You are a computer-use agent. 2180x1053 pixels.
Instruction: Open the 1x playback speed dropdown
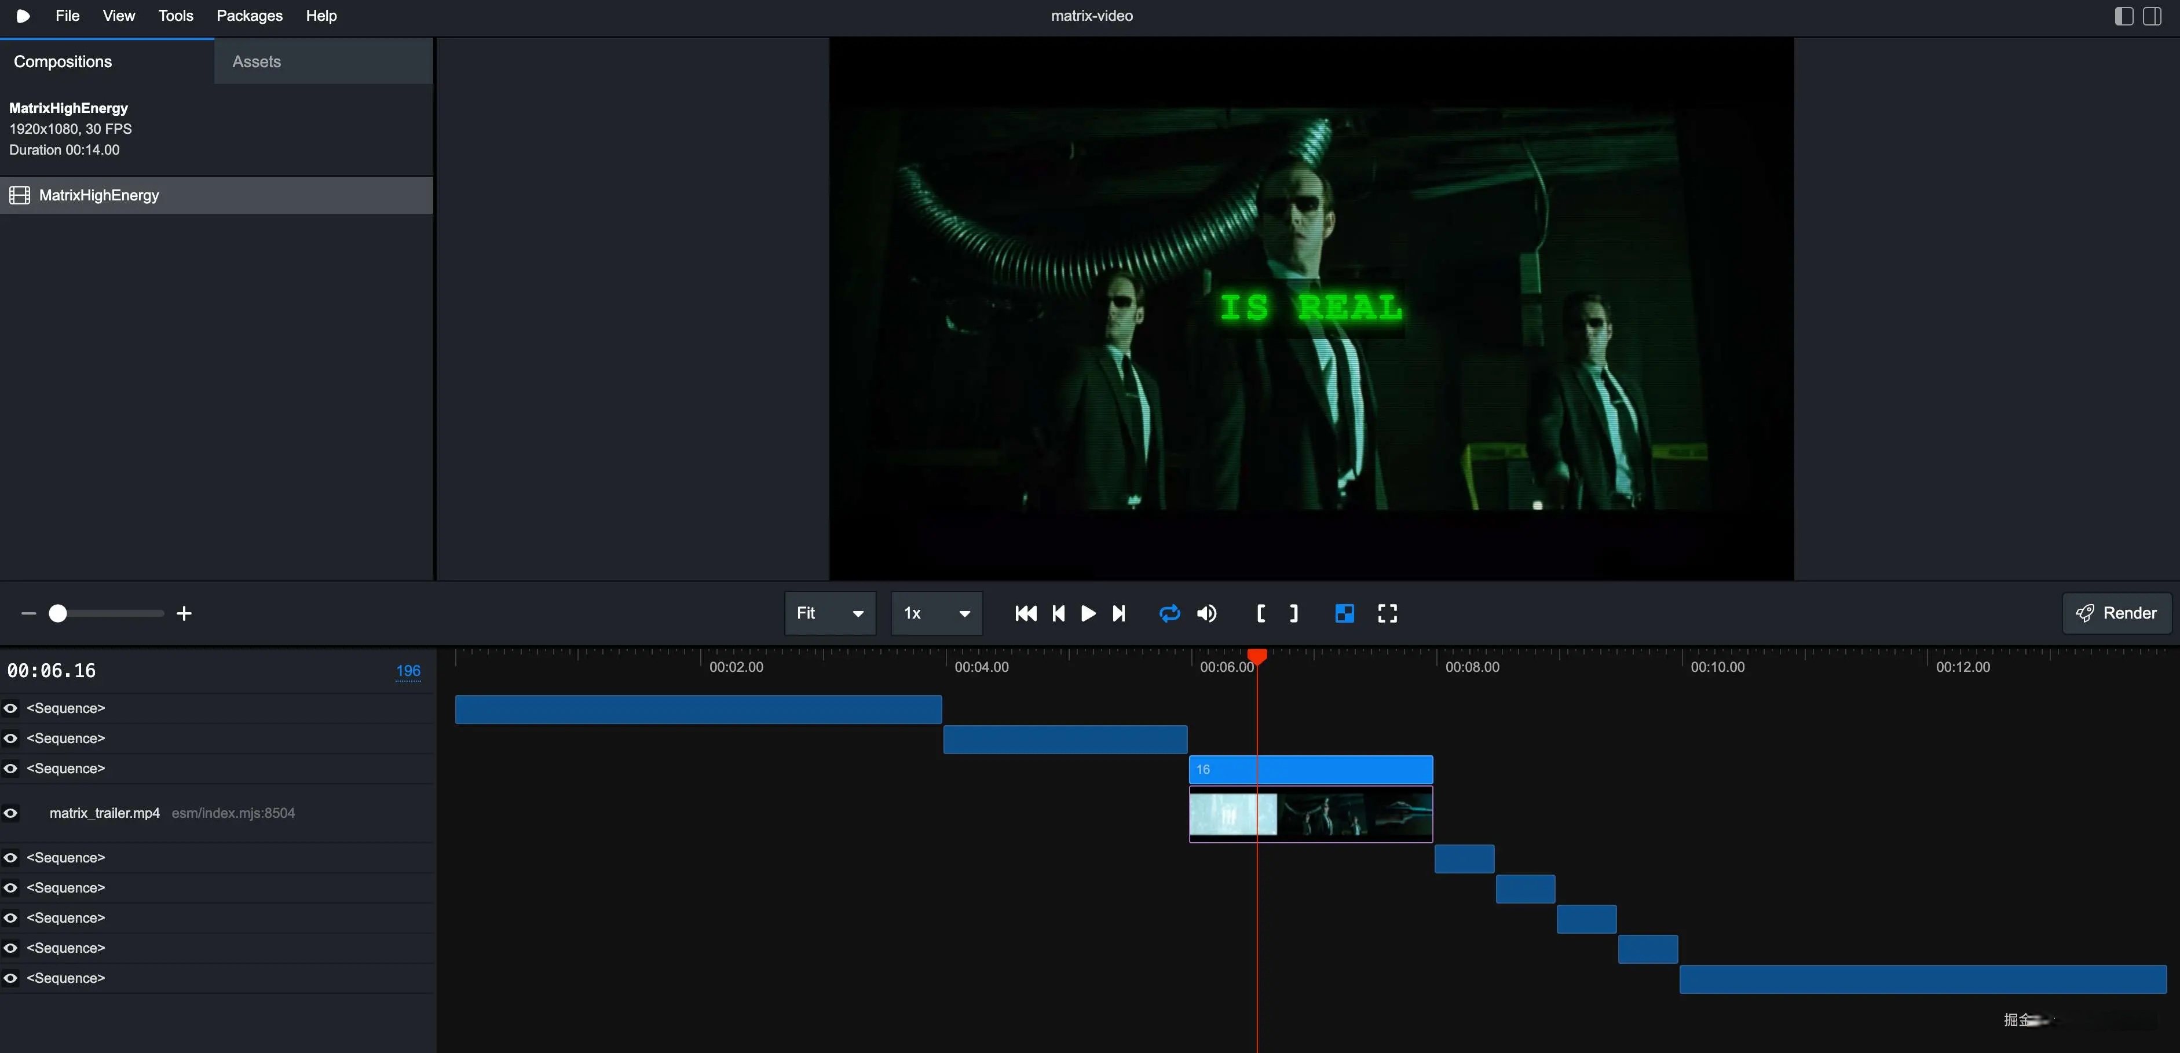(936, 614)
